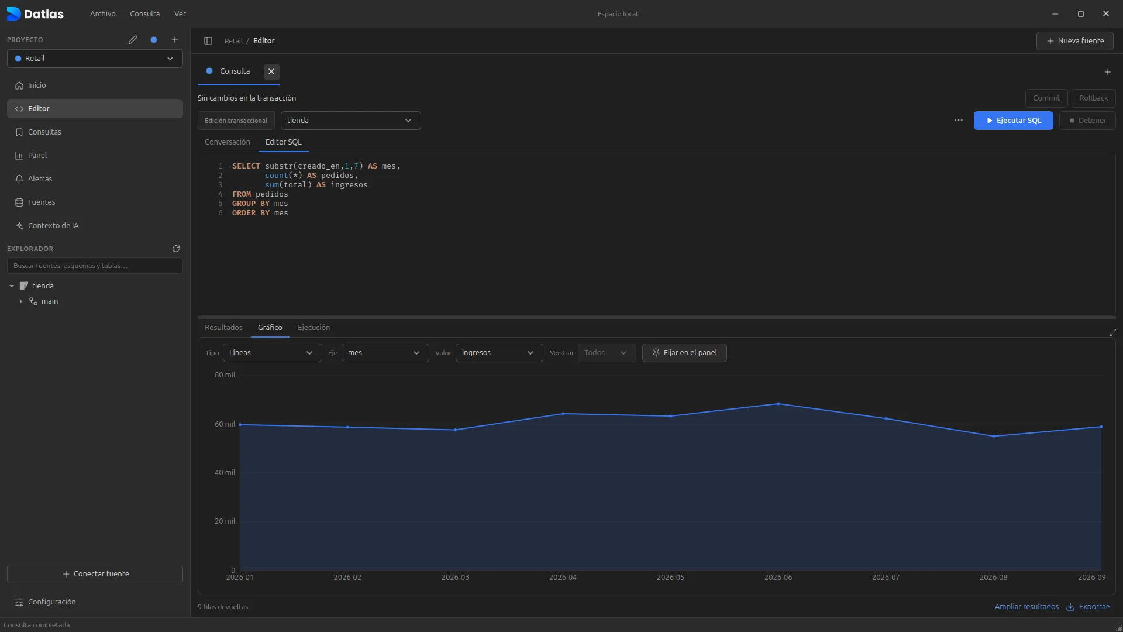
Task: Open Contexto de IA
Action: click(x=95, y=226)
